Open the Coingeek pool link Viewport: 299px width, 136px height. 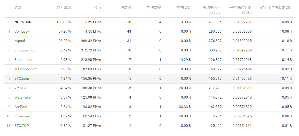22,31
